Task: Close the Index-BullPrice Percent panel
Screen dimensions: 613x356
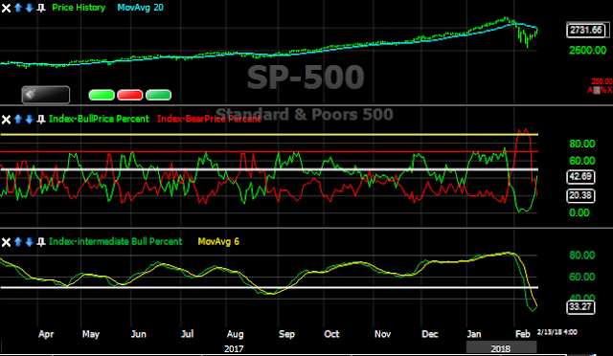Action: tap(6, 120)
